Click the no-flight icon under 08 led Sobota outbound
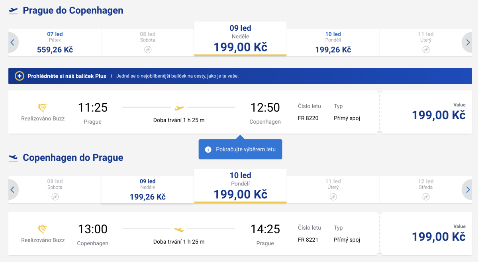This screenshot has height=262, width=478. coord(148,49)
